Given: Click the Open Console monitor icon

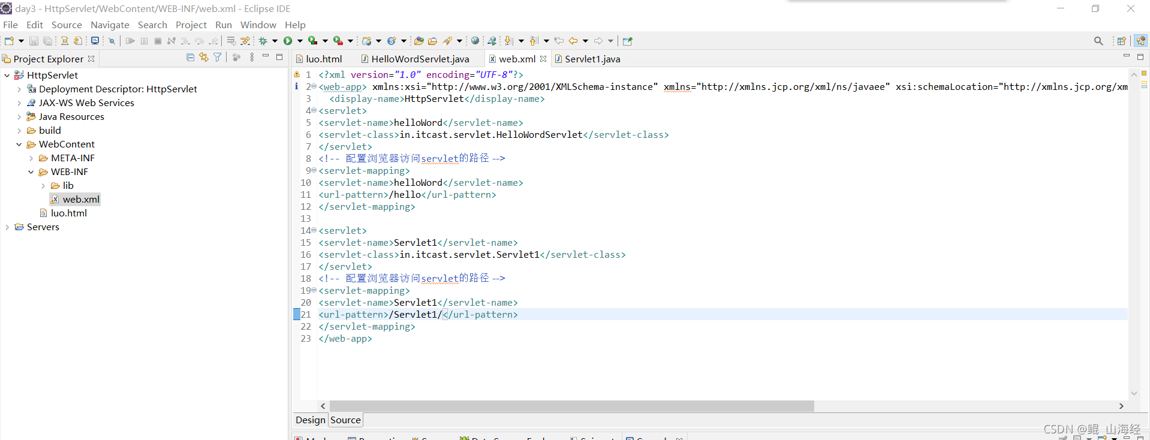Looking at the screenshot, I should pos(95,41).
